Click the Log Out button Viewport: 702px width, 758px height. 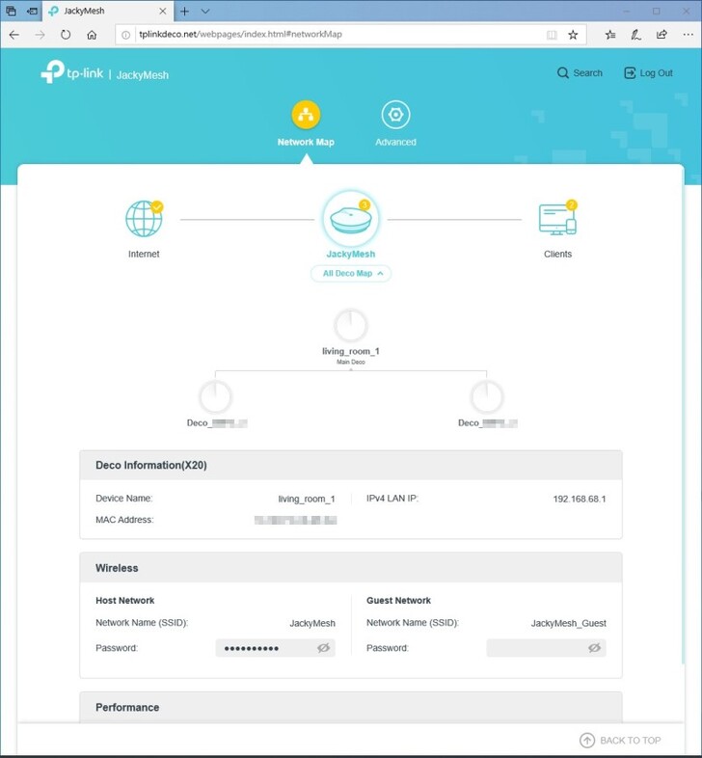click(648, 73)
